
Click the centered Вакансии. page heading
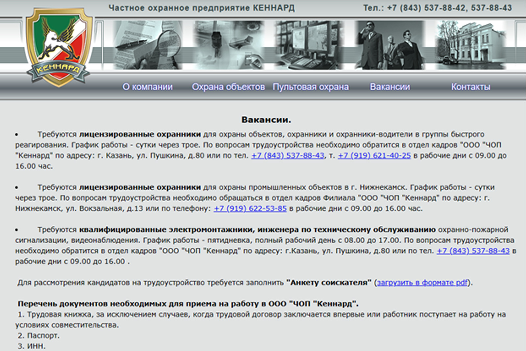(266, 120)
